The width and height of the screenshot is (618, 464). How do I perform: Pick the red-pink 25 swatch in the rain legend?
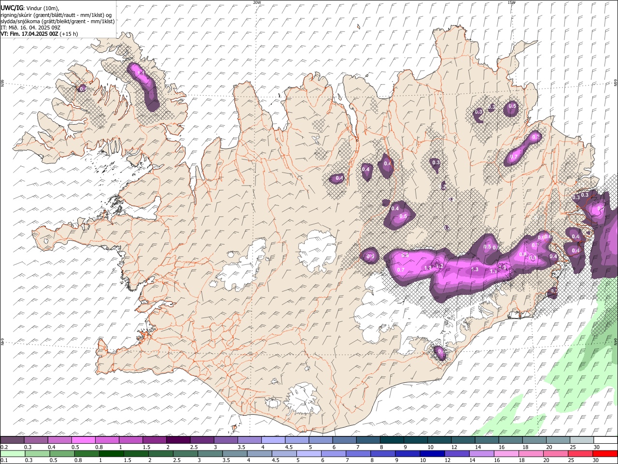coord(580,453)
